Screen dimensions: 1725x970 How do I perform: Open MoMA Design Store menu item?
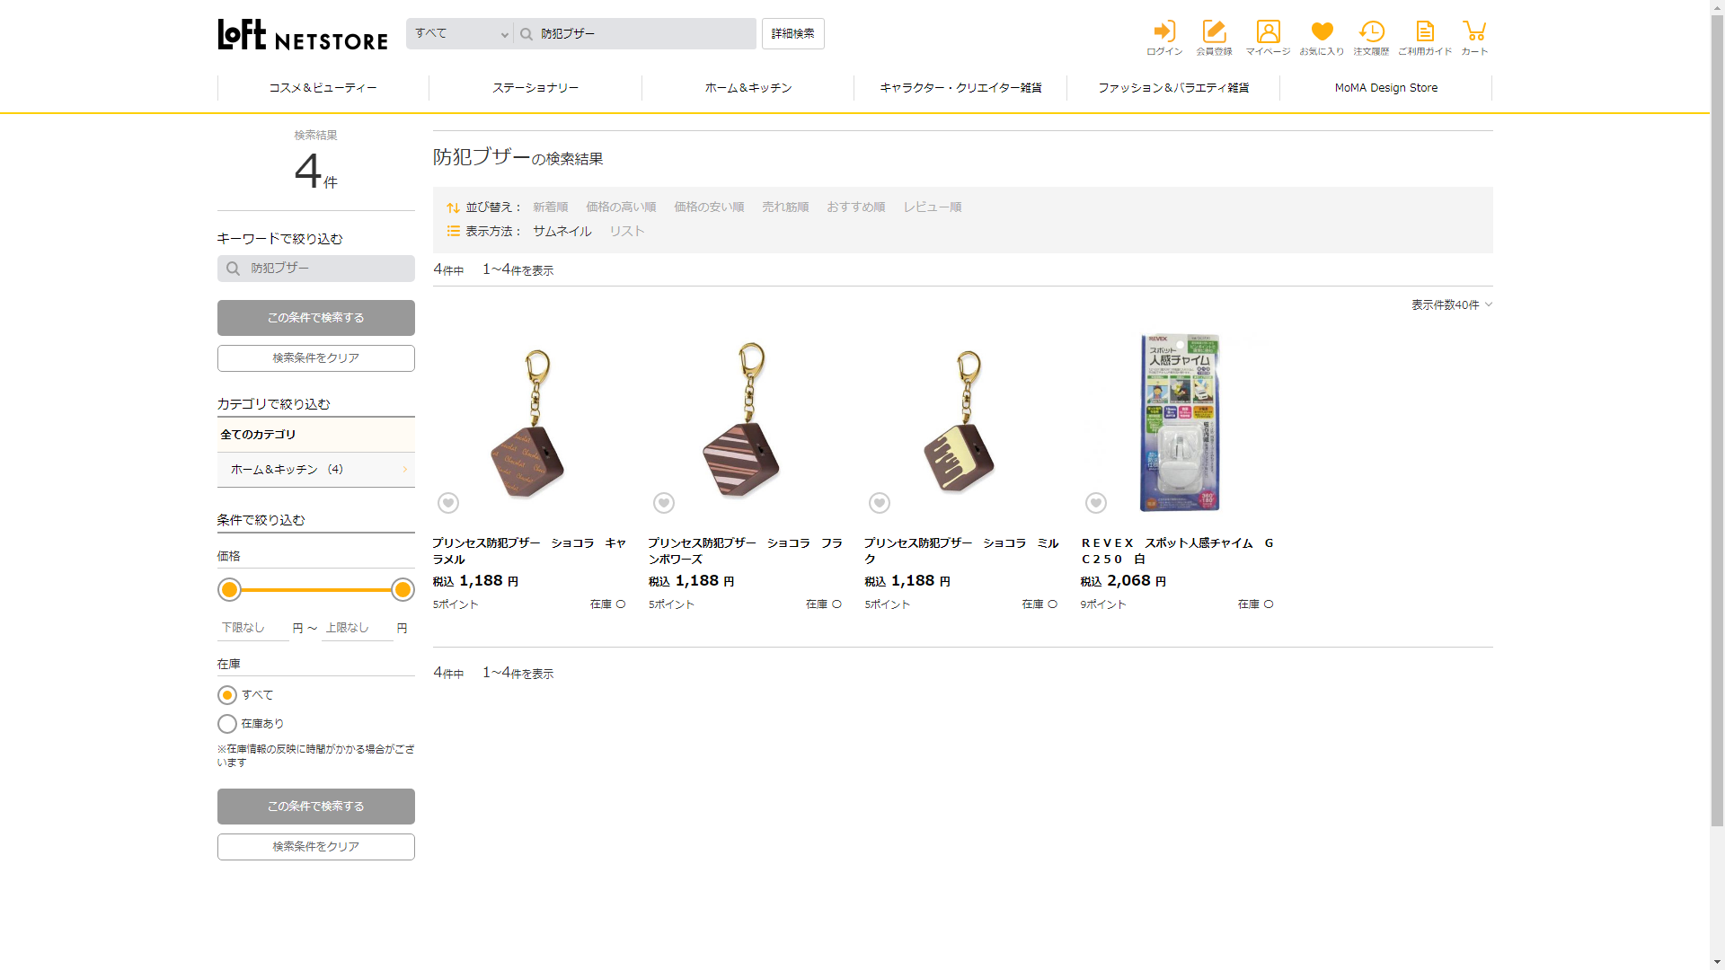(x=1385, y=88)
